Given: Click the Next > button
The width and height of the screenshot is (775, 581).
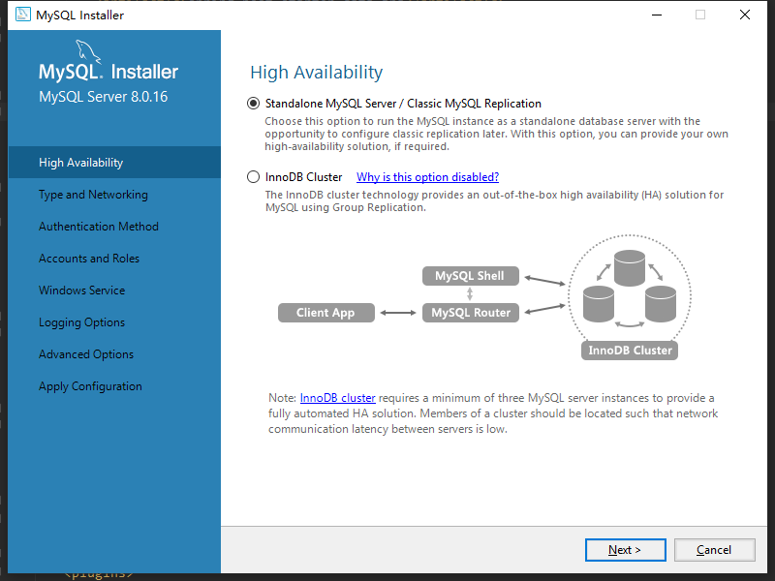Looking at the screenshot, I should tap(625, 550).
